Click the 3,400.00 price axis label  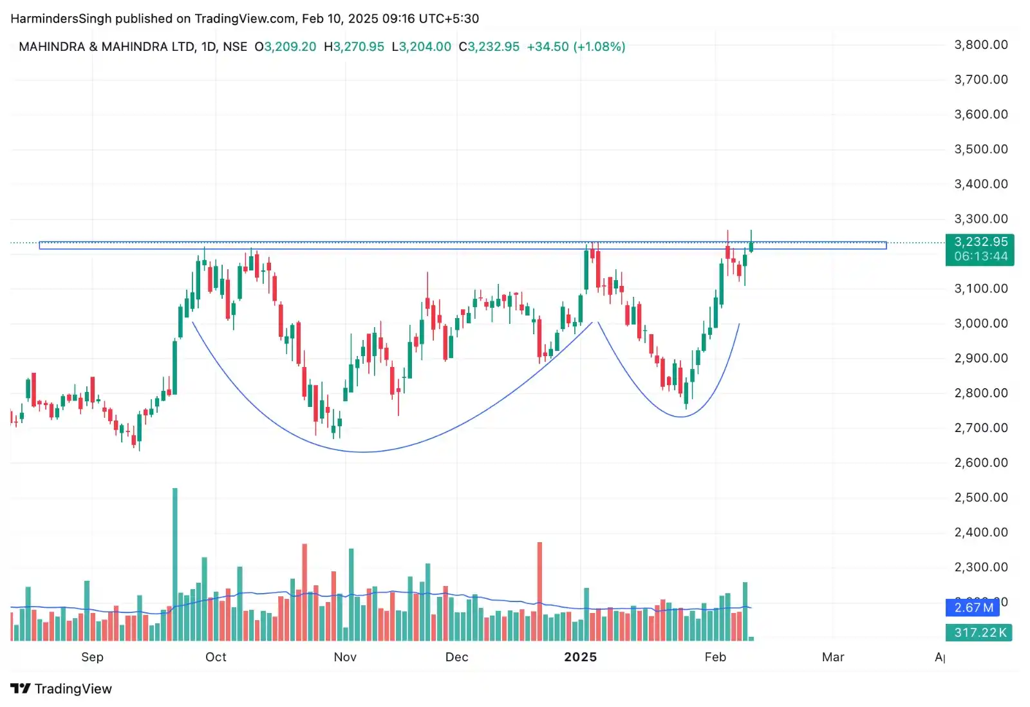980,184
